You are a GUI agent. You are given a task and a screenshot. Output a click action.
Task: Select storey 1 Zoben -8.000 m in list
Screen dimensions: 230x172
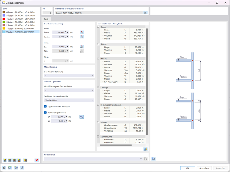tap(21, 29)
